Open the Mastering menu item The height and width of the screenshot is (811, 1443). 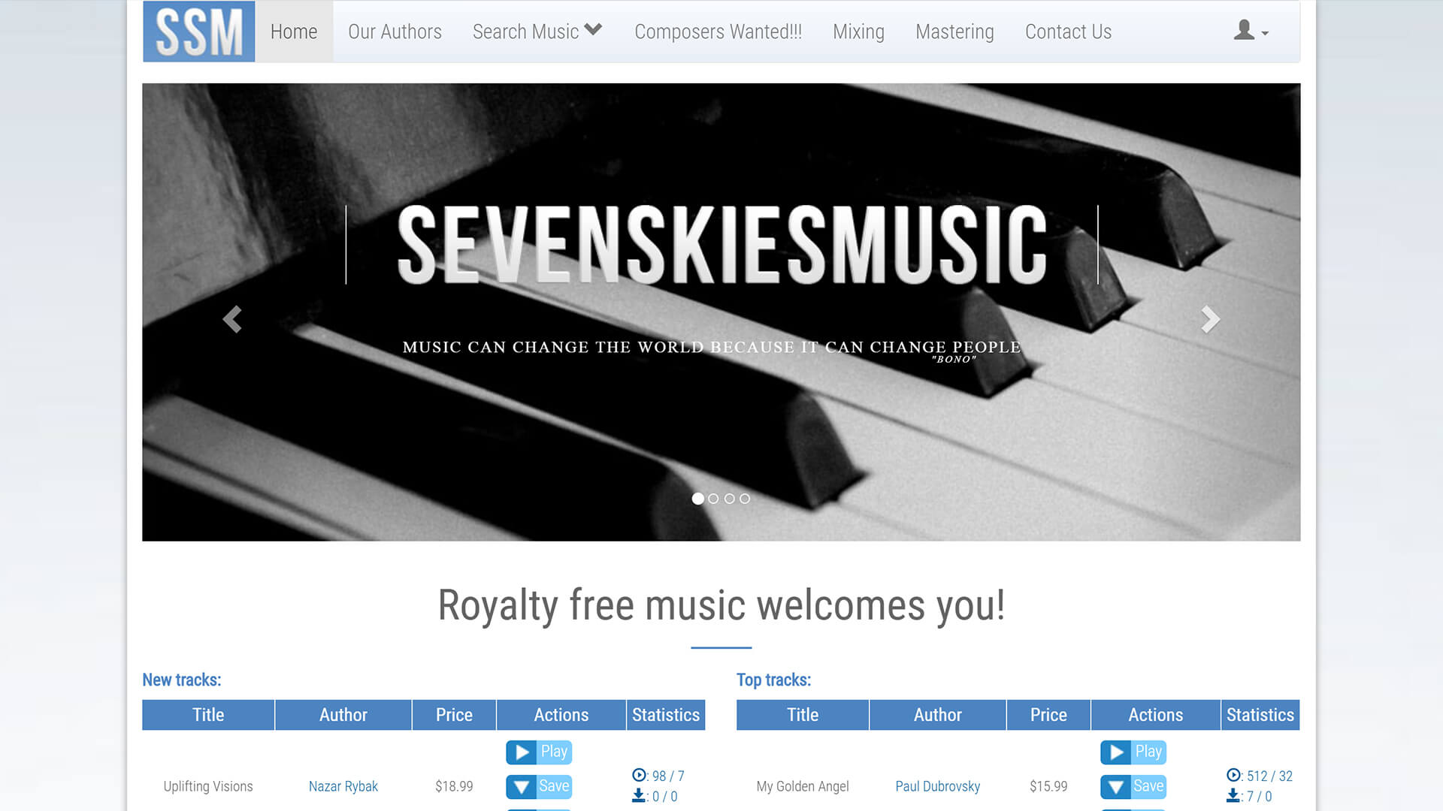[x=954, y=32]
